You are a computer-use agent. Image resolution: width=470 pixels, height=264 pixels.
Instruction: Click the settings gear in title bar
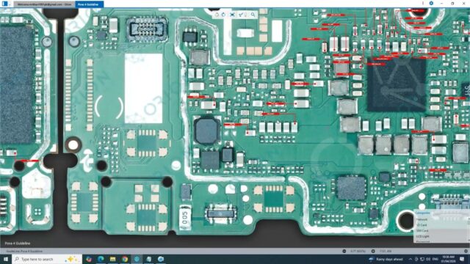click(x=431, y=3)
